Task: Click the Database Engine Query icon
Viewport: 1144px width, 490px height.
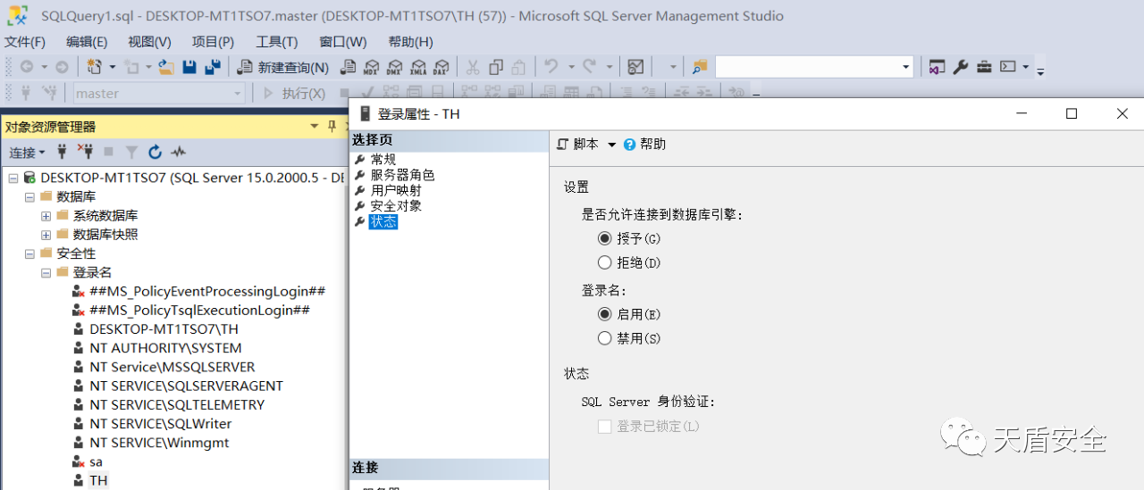Action: pos(349,67)
